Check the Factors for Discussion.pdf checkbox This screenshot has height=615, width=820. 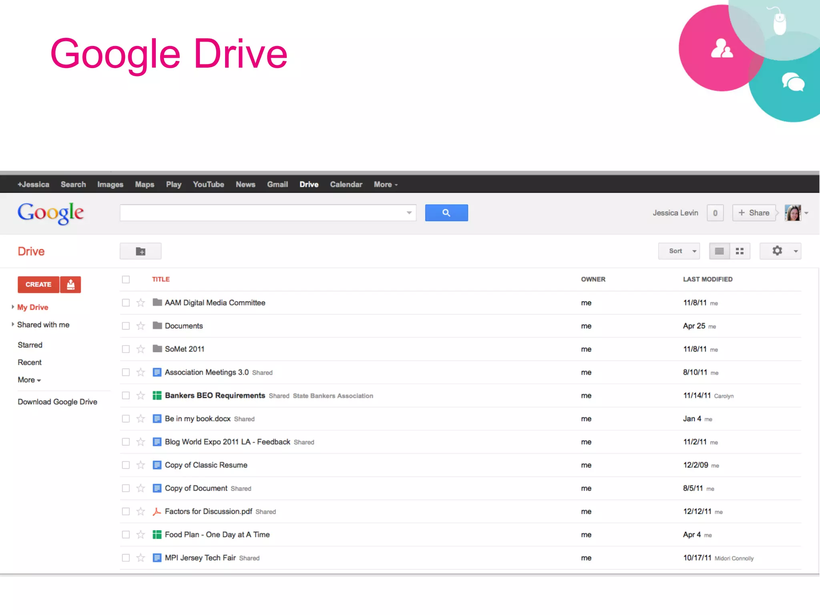click(126, 512)
